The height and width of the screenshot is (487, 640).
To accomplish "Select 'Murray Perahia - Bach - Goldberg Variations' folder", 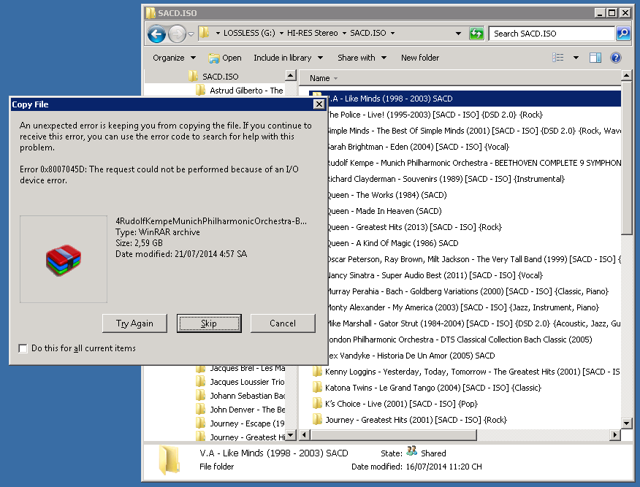I will (x=468, y=291).
